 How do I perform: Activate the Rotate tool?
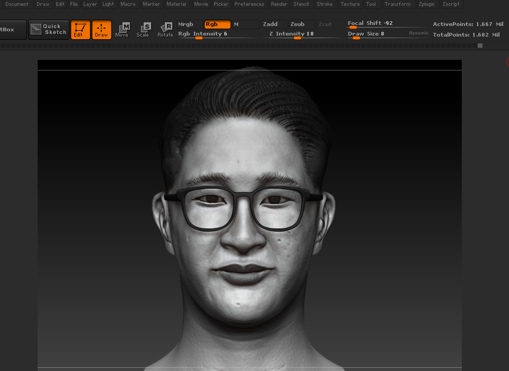165,30
